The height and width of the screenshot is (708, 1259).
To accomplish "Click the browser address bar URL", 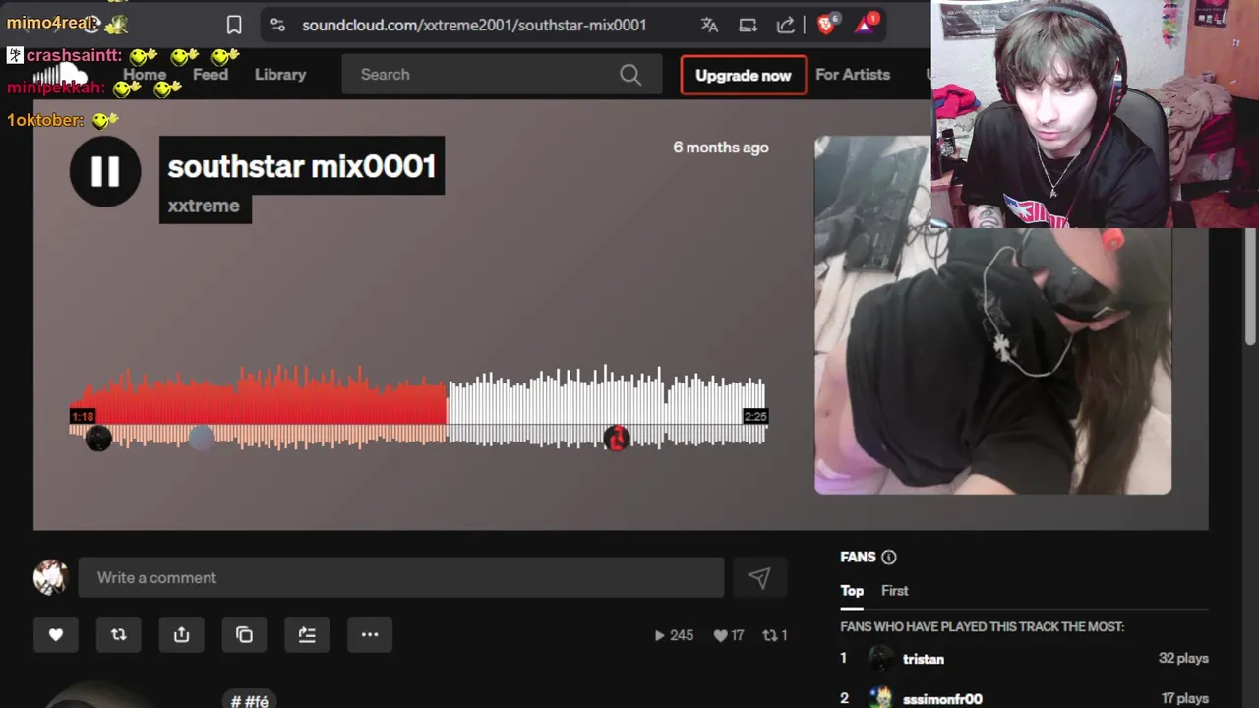I will point(474,25).
